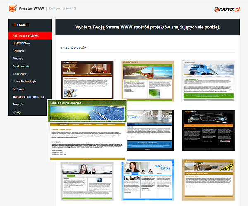
Task: Pick the biuro turystyczne template thumbnail
Action: coord(148,81)
